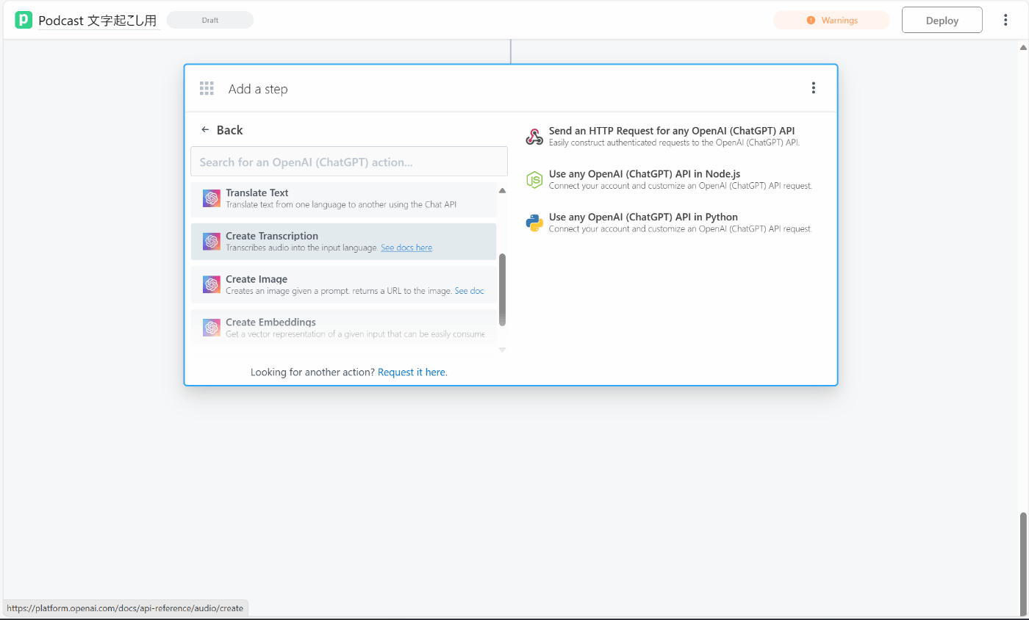Follow the Request it here link
Screen dimensions: 1029x620
(x=412, y=372)
